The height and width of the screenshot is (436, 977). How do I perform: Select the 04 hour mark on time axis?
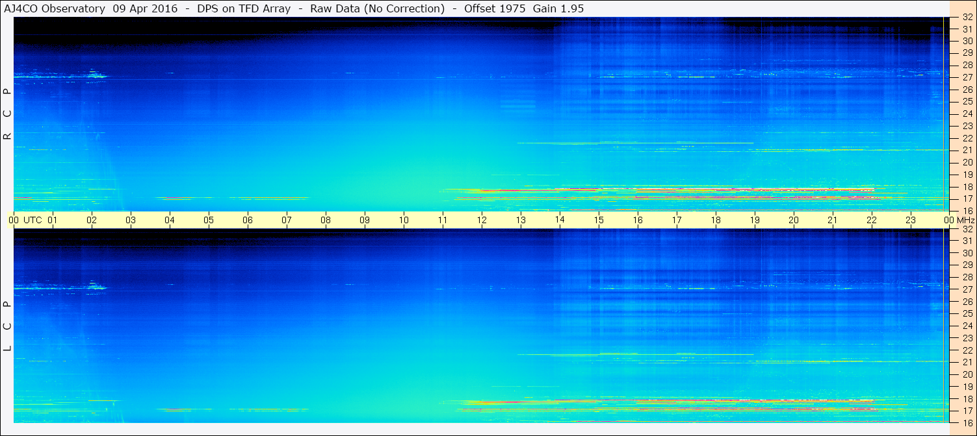[170, 220]
